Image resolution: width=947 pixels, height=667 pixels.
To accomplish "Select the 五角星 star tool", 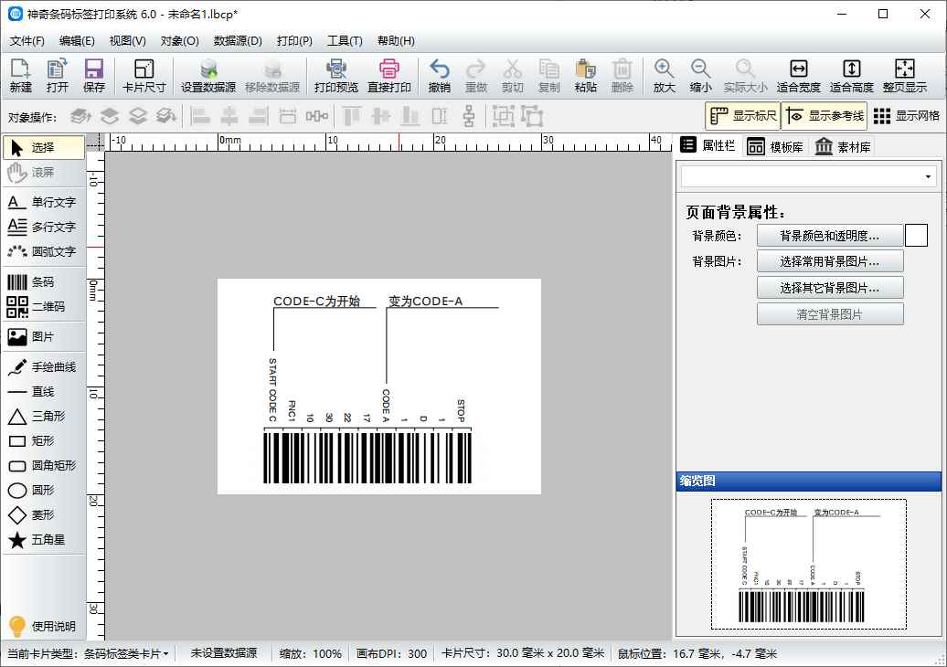I will (44, 540).
